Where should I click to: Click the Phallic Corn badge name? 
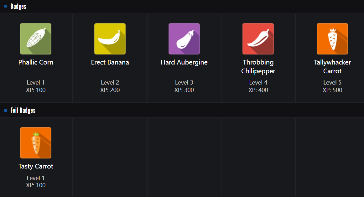tap(36, 62)
